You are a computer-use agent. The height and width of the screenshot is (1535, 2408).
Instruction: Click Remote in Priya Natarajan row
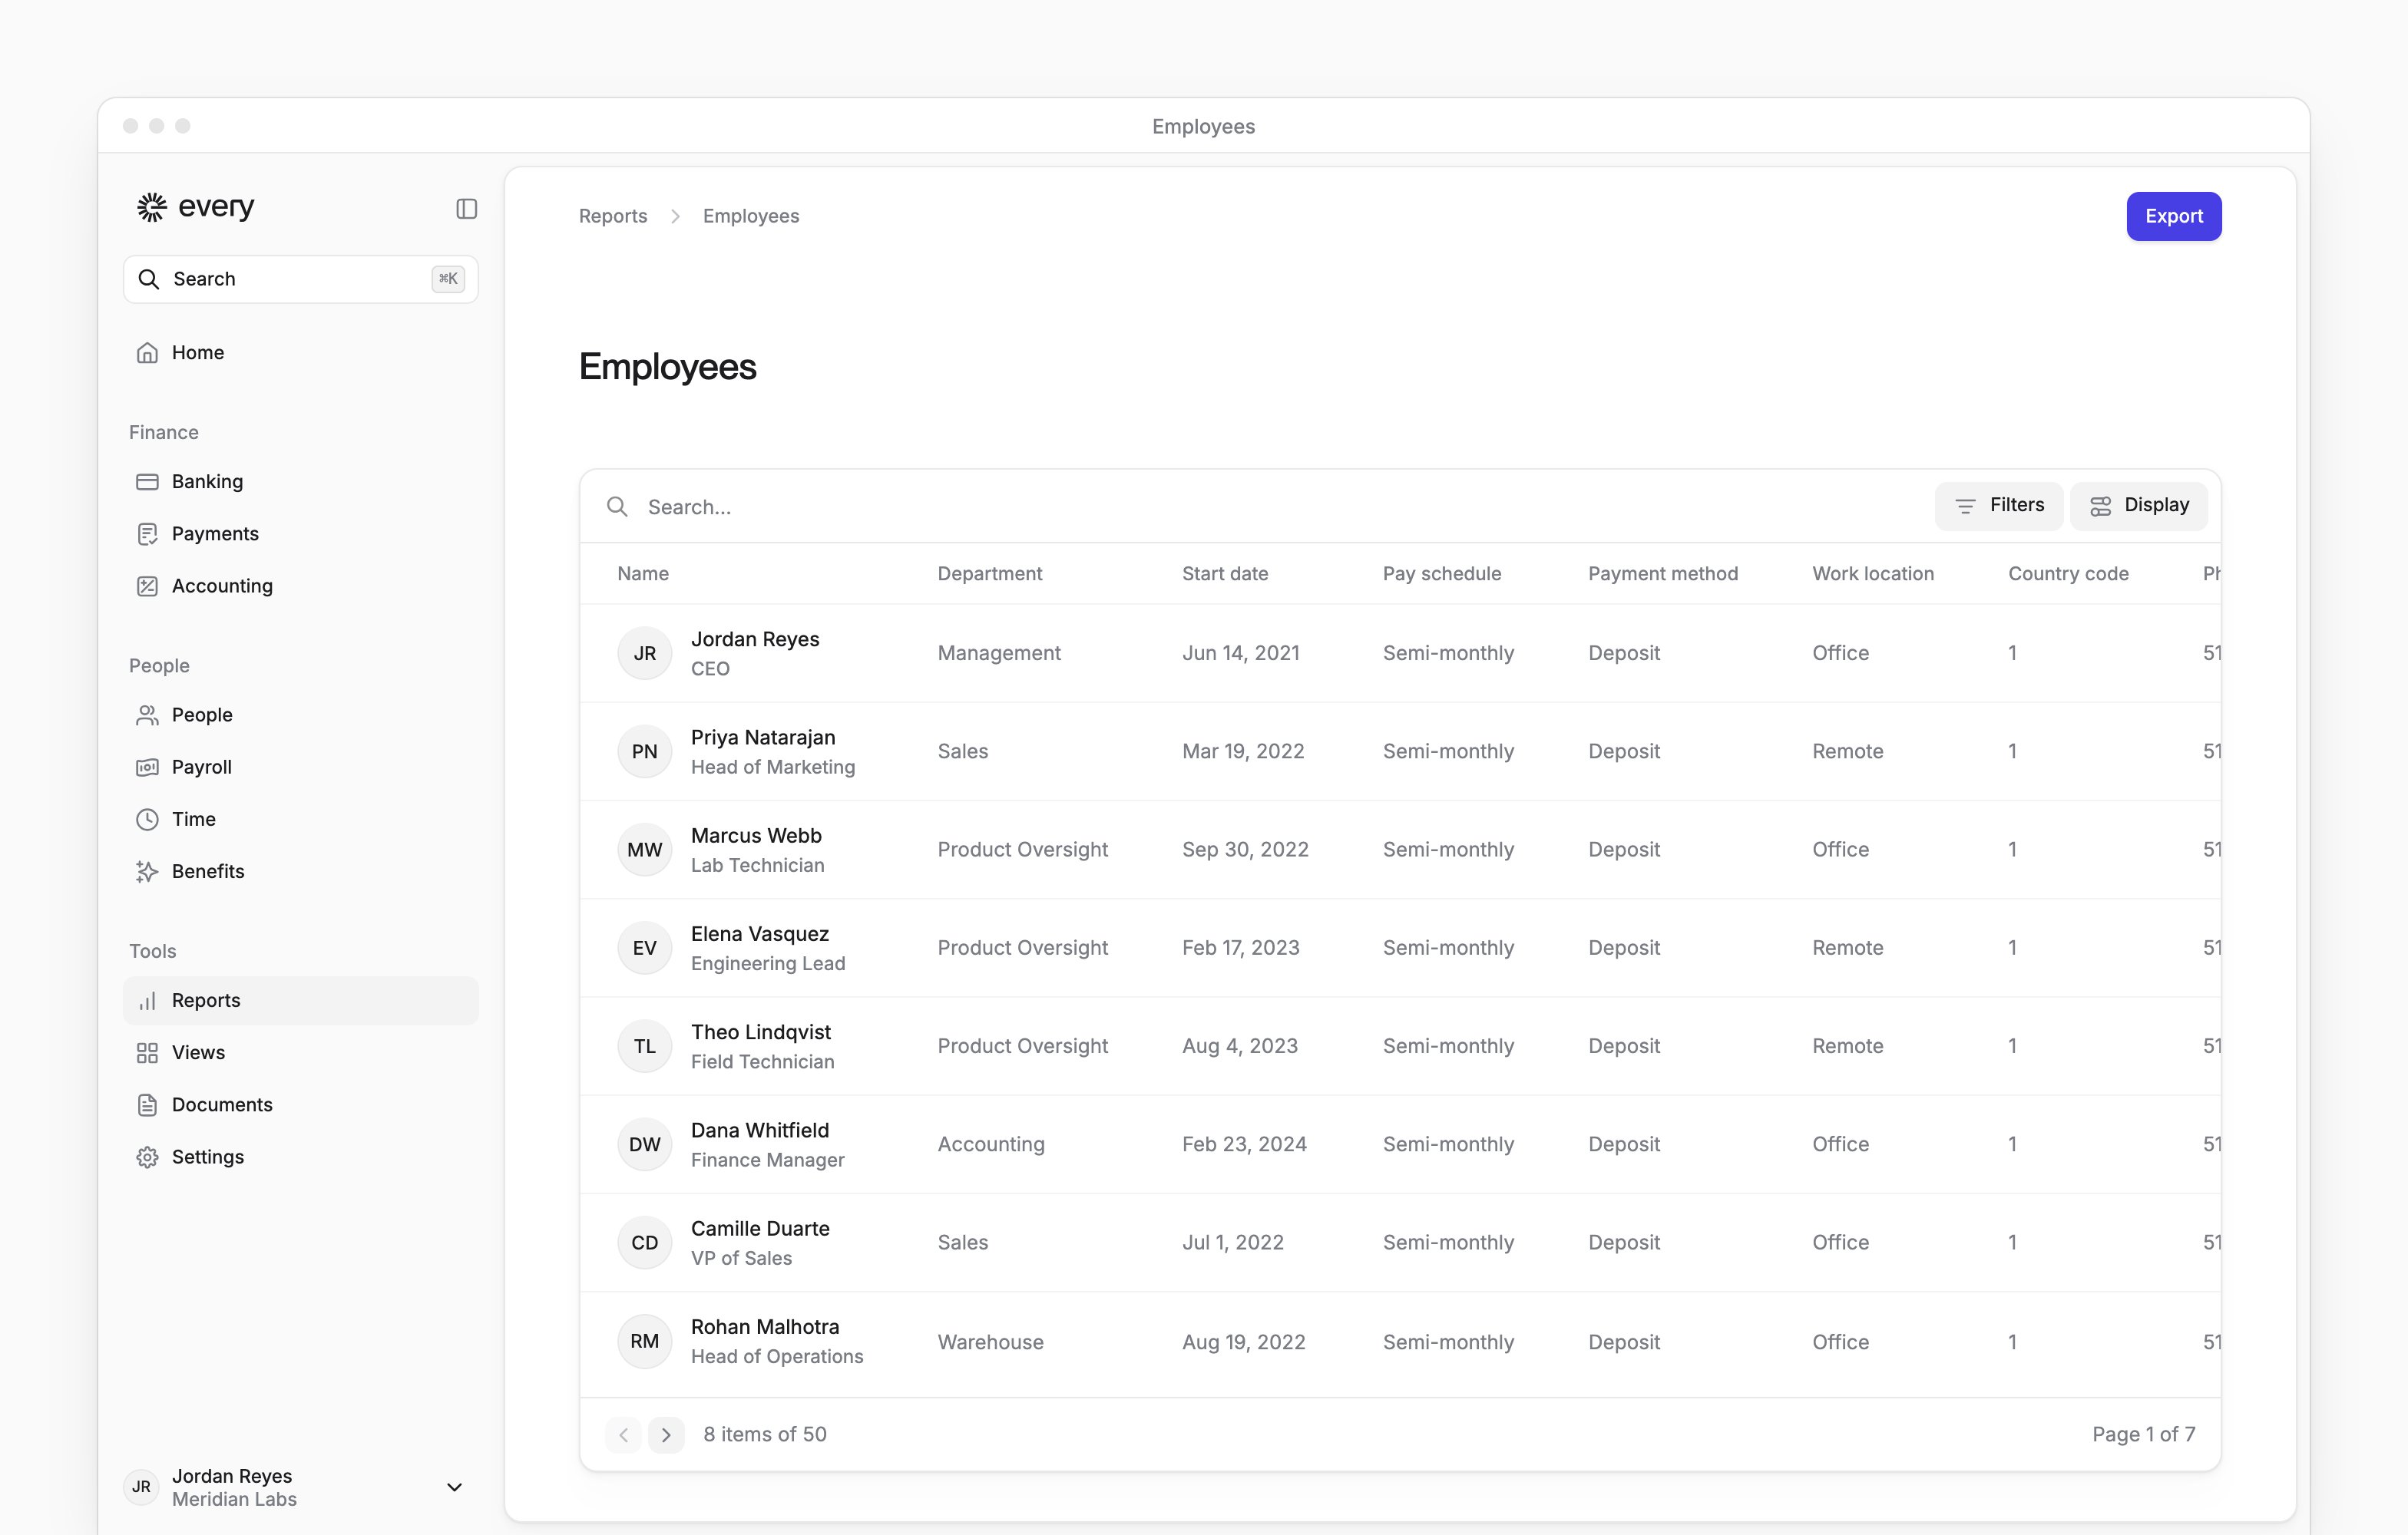pos(1848,751)
